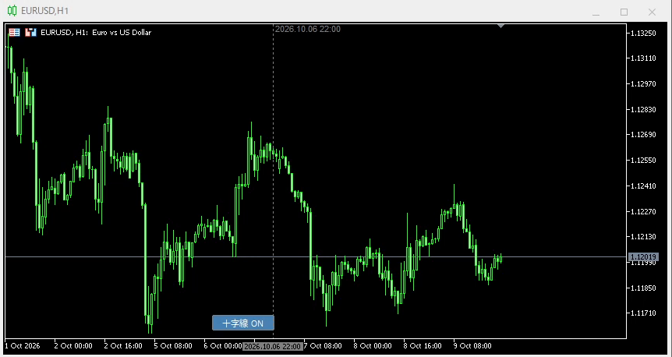Click the 1.12410 price scale value
The height and width of the screenshot is (357, 672).
643,186
